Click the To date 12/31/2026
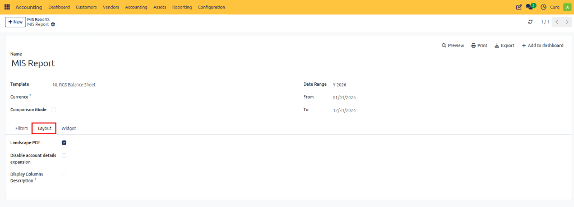This screenshot has width=574, height=207. coord(344,111)
